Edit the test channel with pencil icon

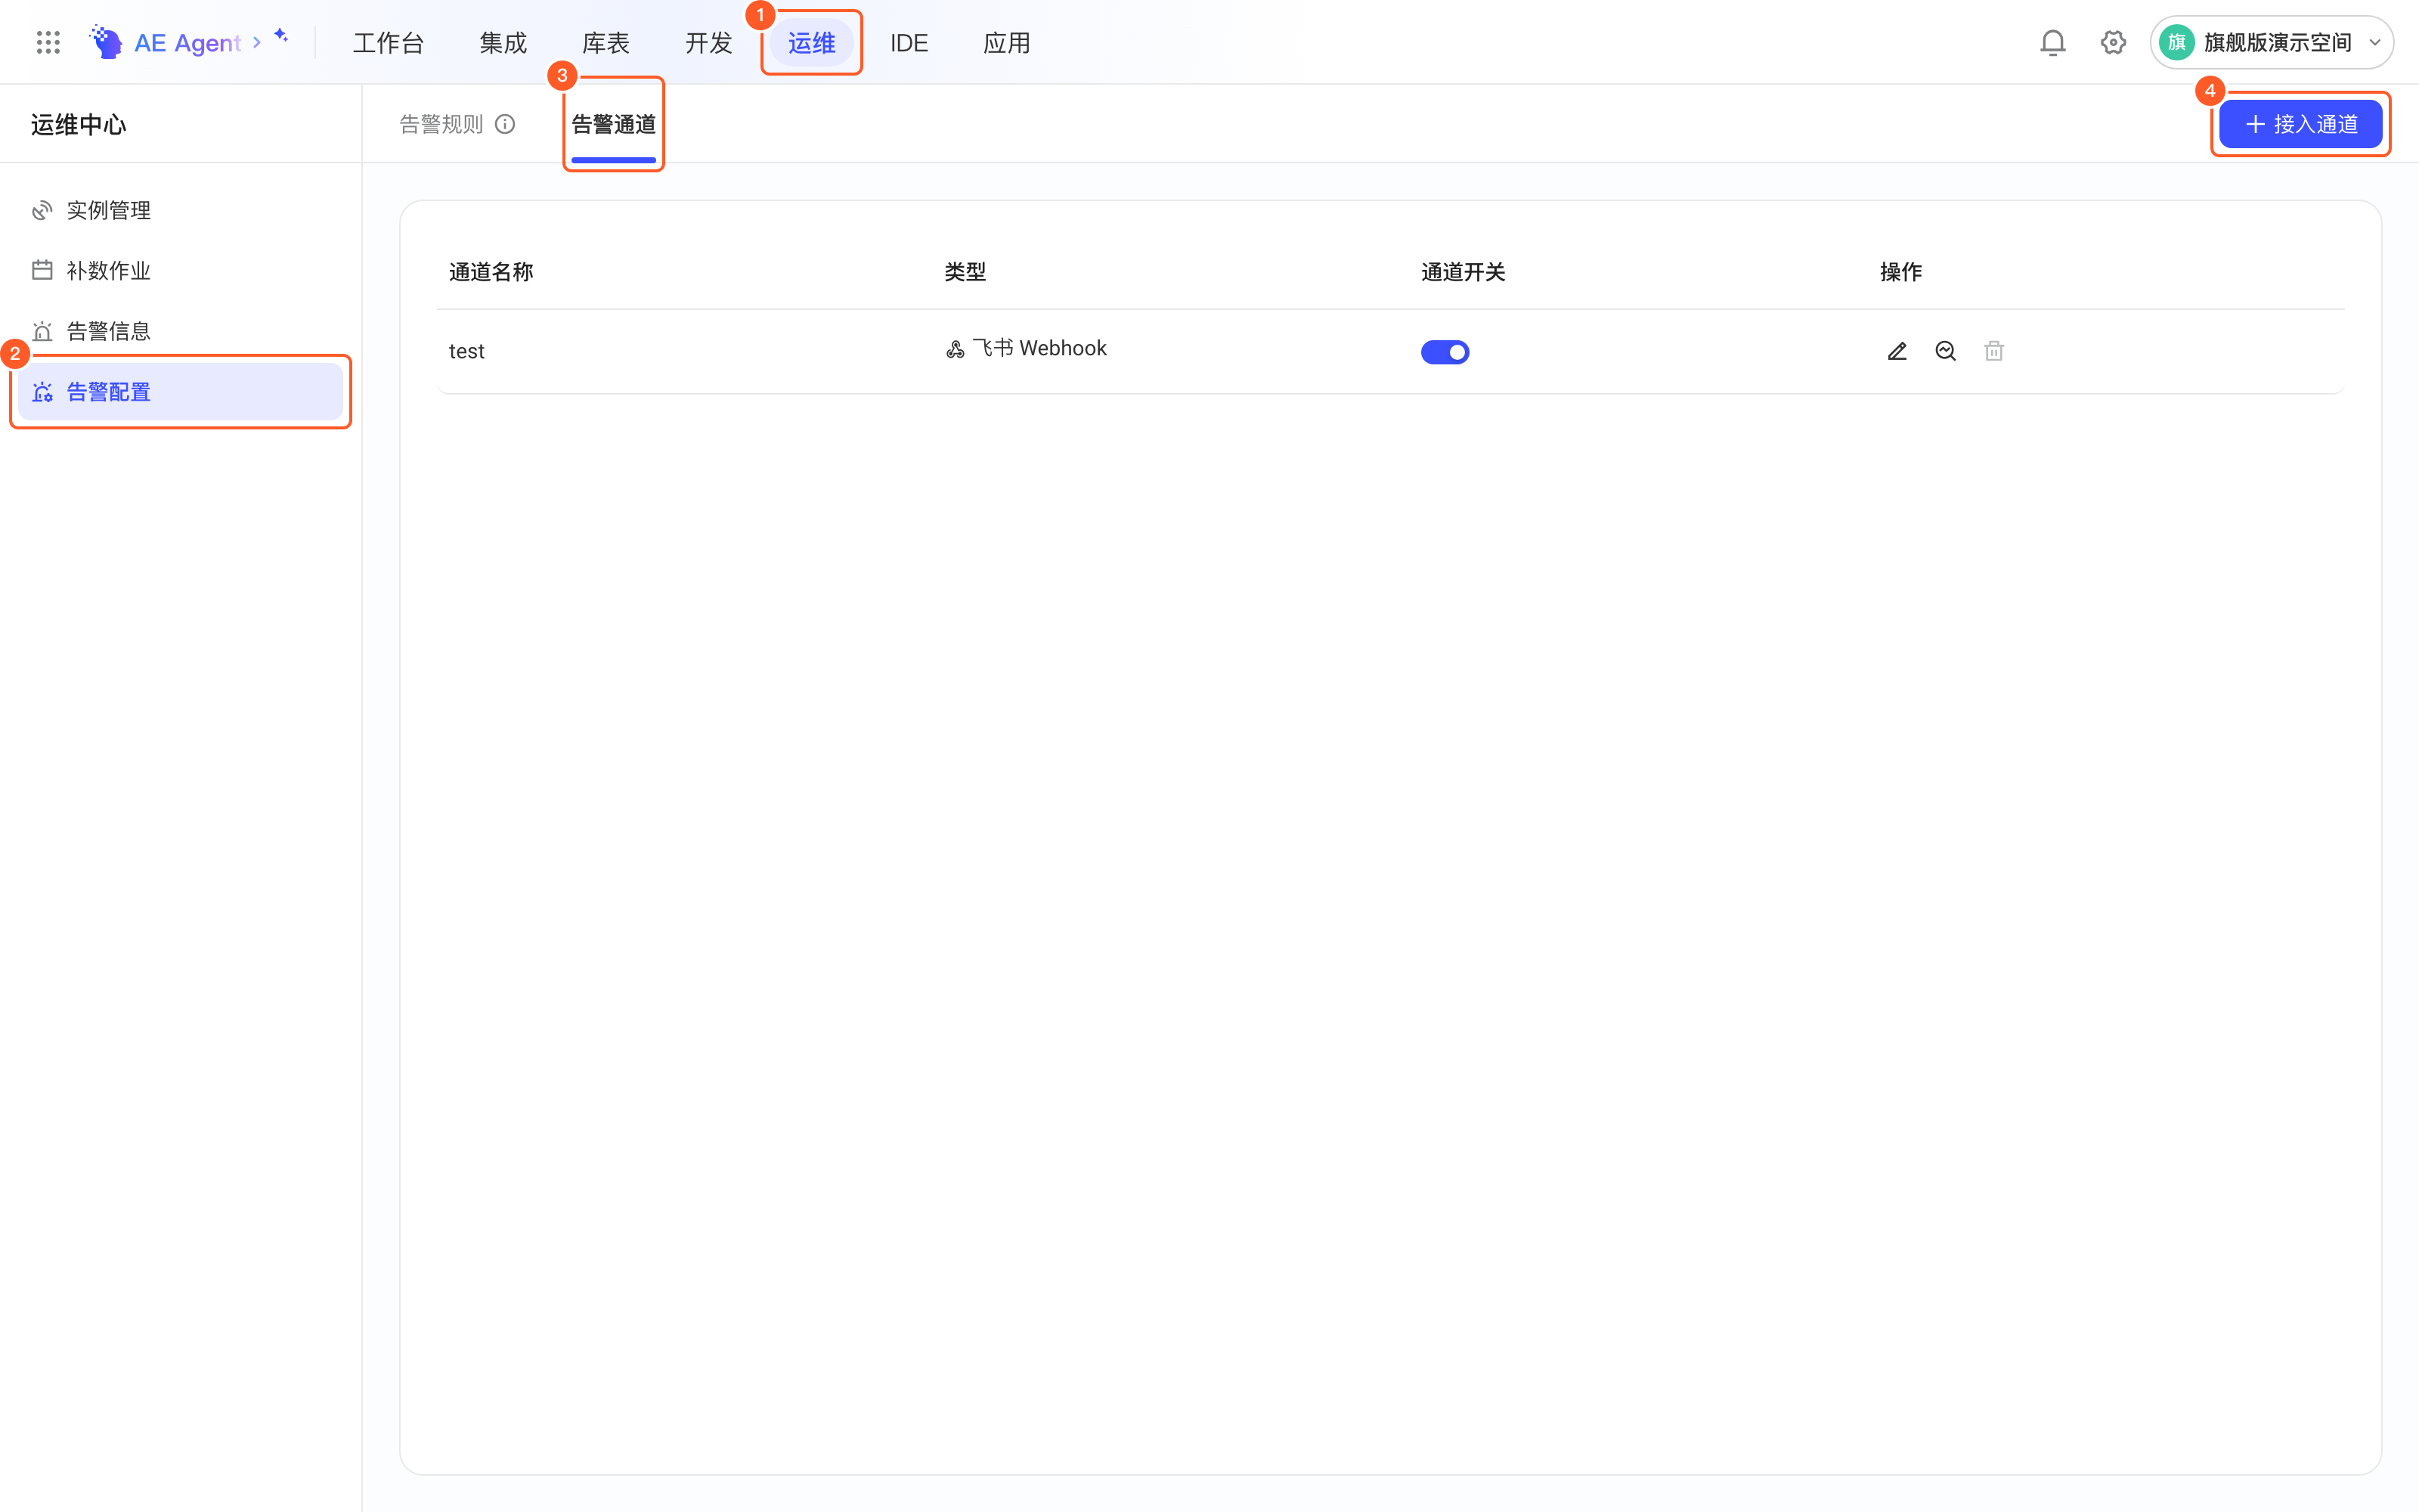pos(1897,351)
